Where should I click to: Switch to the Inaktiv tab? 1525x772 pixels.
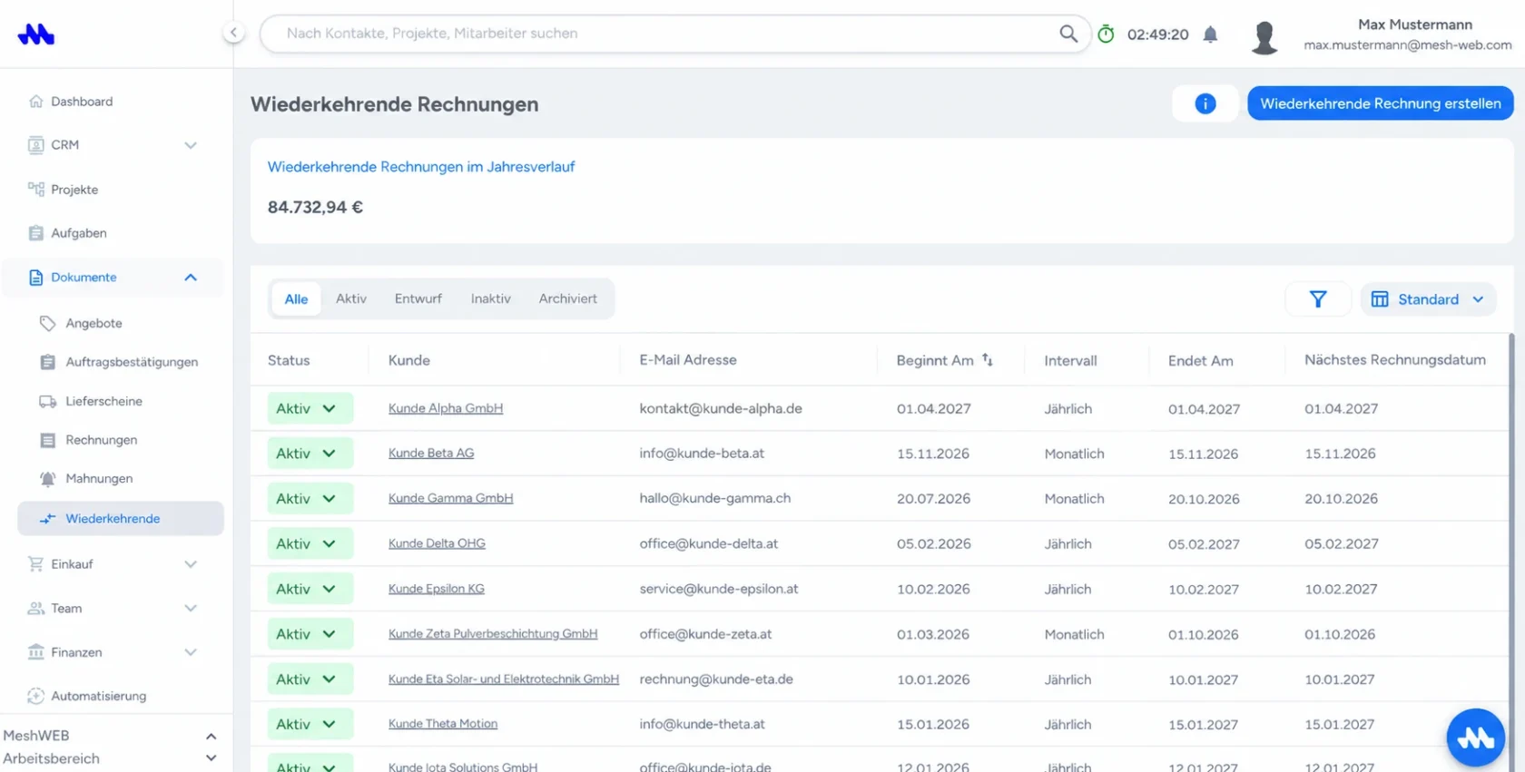tap(491, 298)
